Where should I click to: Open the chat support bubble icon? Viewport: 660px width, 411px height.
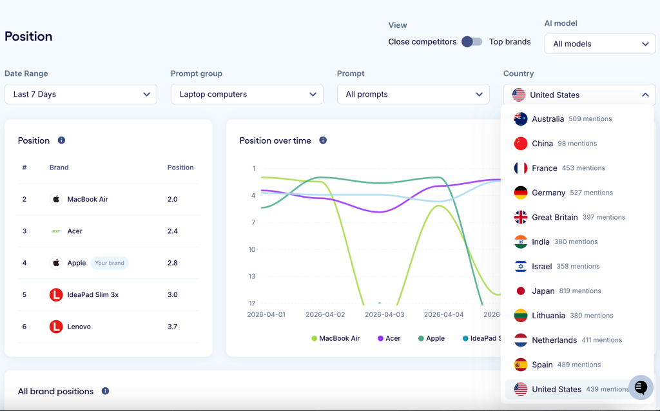tap(641, 387)
